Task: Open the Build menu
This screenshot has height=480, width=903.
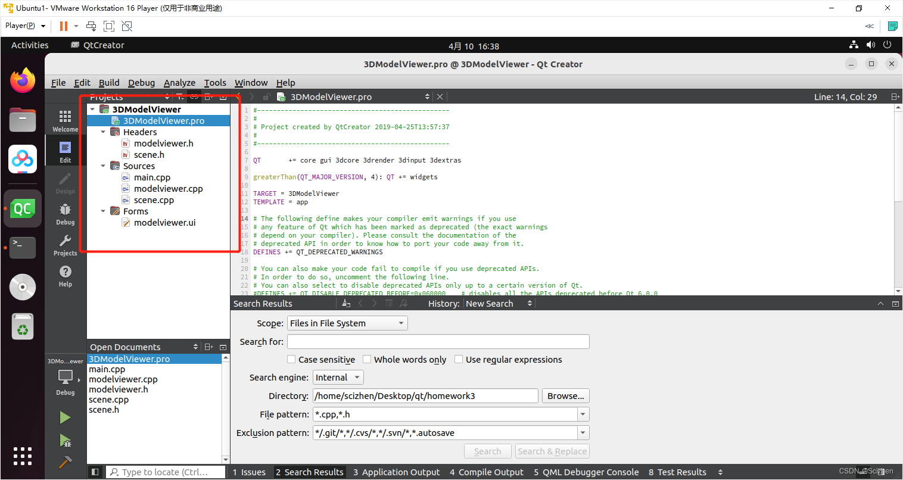Action: click(x=109, y=83)
